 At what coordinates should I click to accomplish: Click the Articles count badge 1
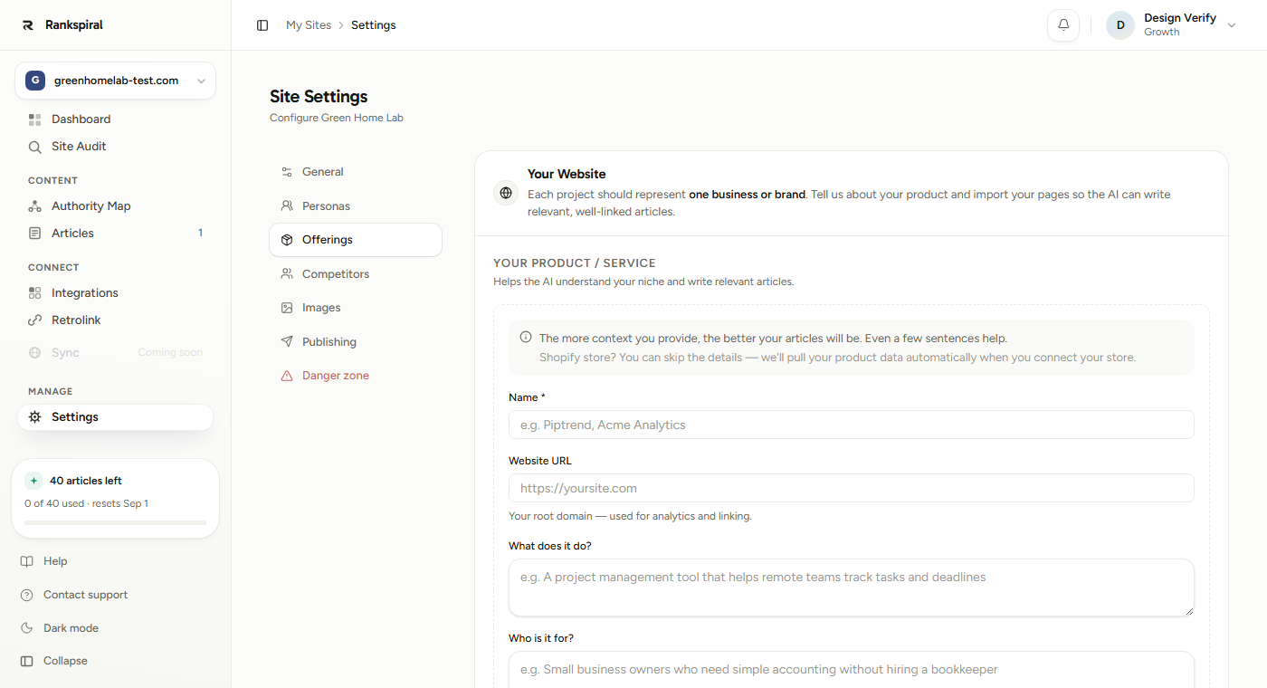pos(200,234)
